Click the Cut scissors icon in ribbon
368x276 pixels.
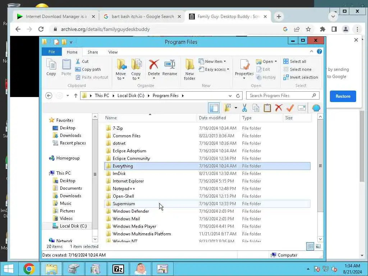(78, 61)
